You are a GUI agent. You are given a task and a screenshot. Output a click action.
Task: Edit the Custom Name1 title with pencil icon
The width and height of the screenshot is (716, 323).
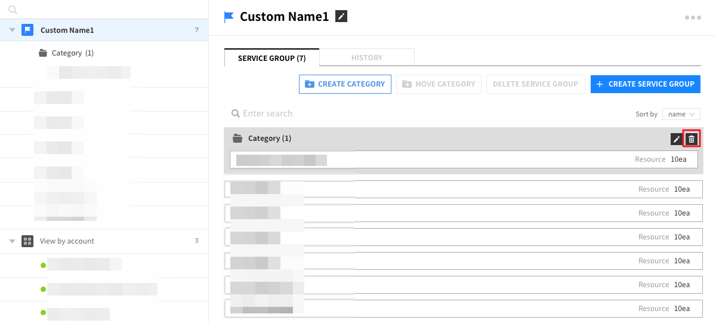341,17
